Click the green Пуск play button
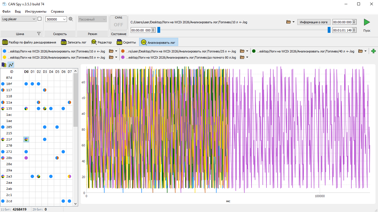The image size is (378, 212). click(x=367, y=22)
